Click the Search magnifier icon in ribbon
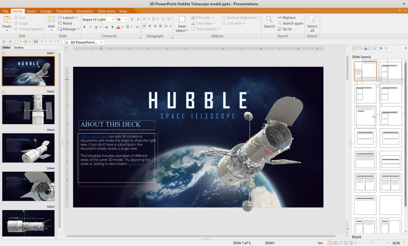408x246 pixels. [x=269, y=19]
